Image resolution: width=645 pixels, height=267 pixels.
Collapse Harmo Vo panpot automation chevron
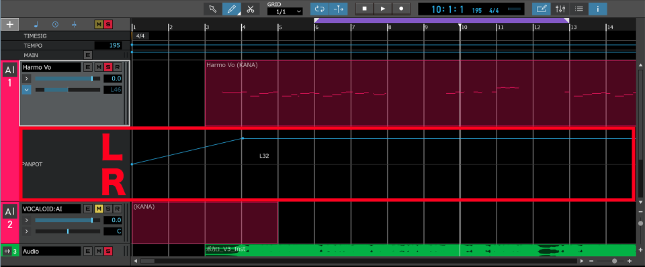click(x=26, y=89)
